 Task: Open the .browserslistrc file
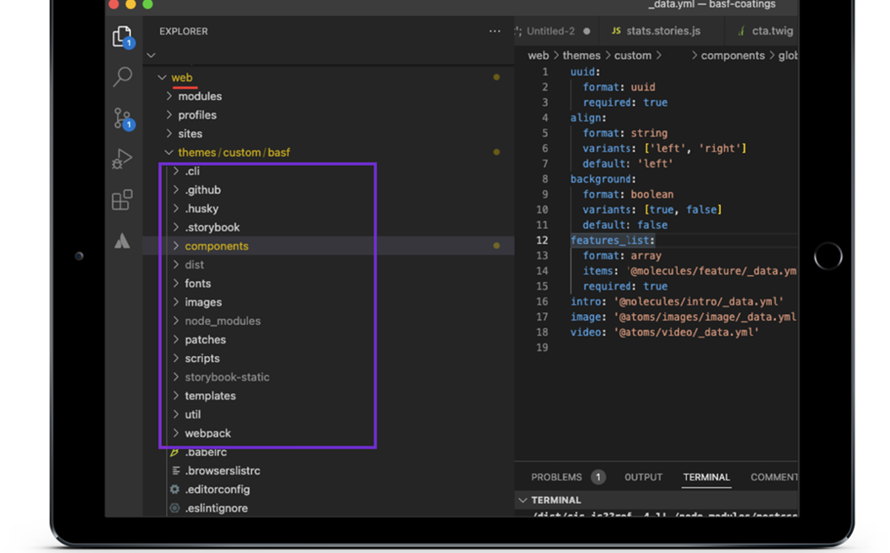coord(222,471)
